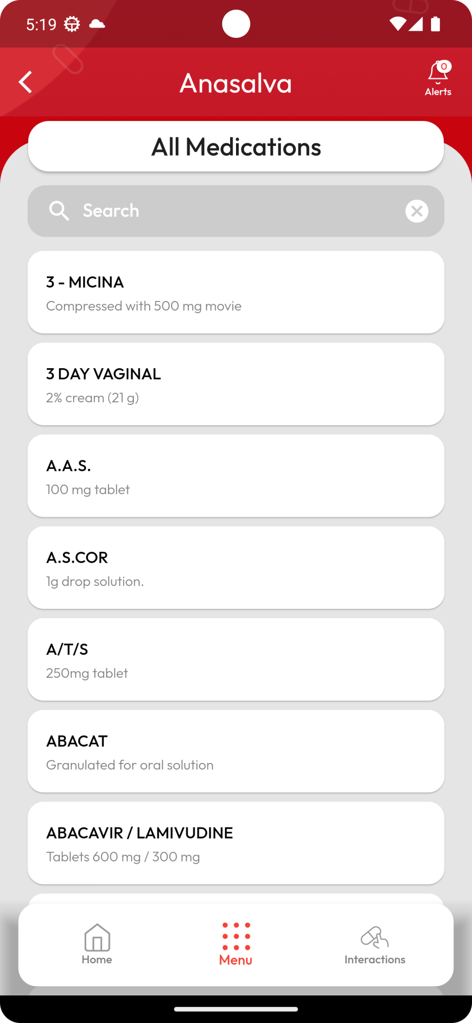The width and height of the screenshot is (472, 1023).
Task: Open A.S.COR drop solution entry
Action: pos(236,567)
